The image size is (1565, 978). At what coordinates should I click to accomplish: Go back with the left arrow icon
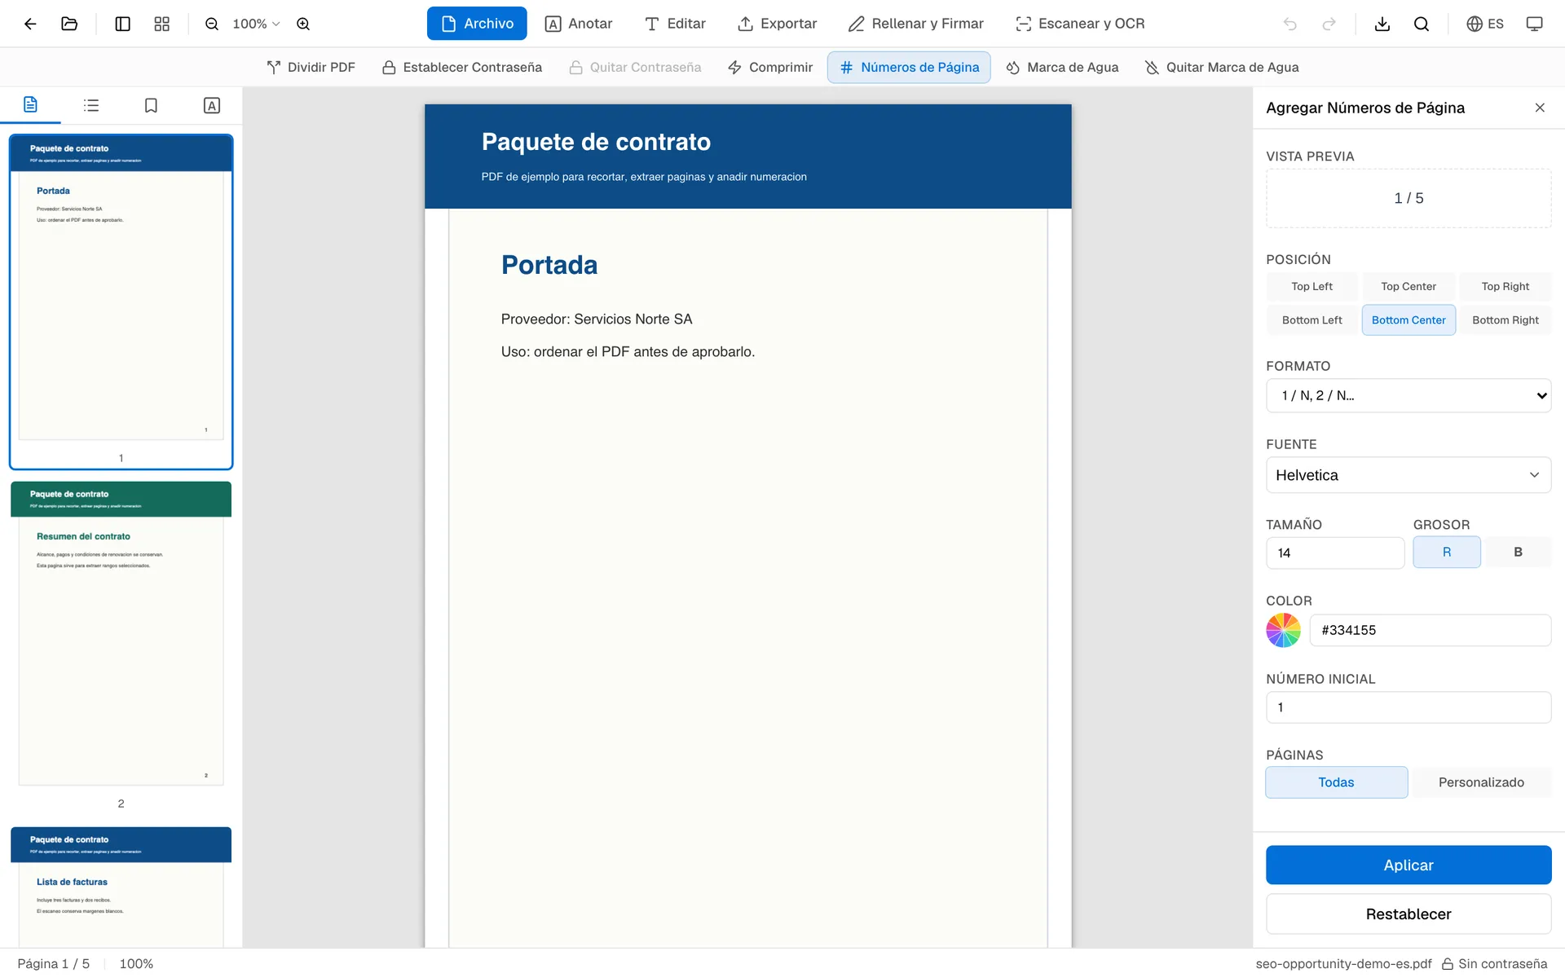pos(30,24)
